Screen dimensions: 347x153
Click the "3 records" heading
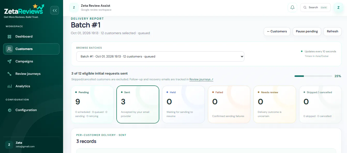coord(86,141)
